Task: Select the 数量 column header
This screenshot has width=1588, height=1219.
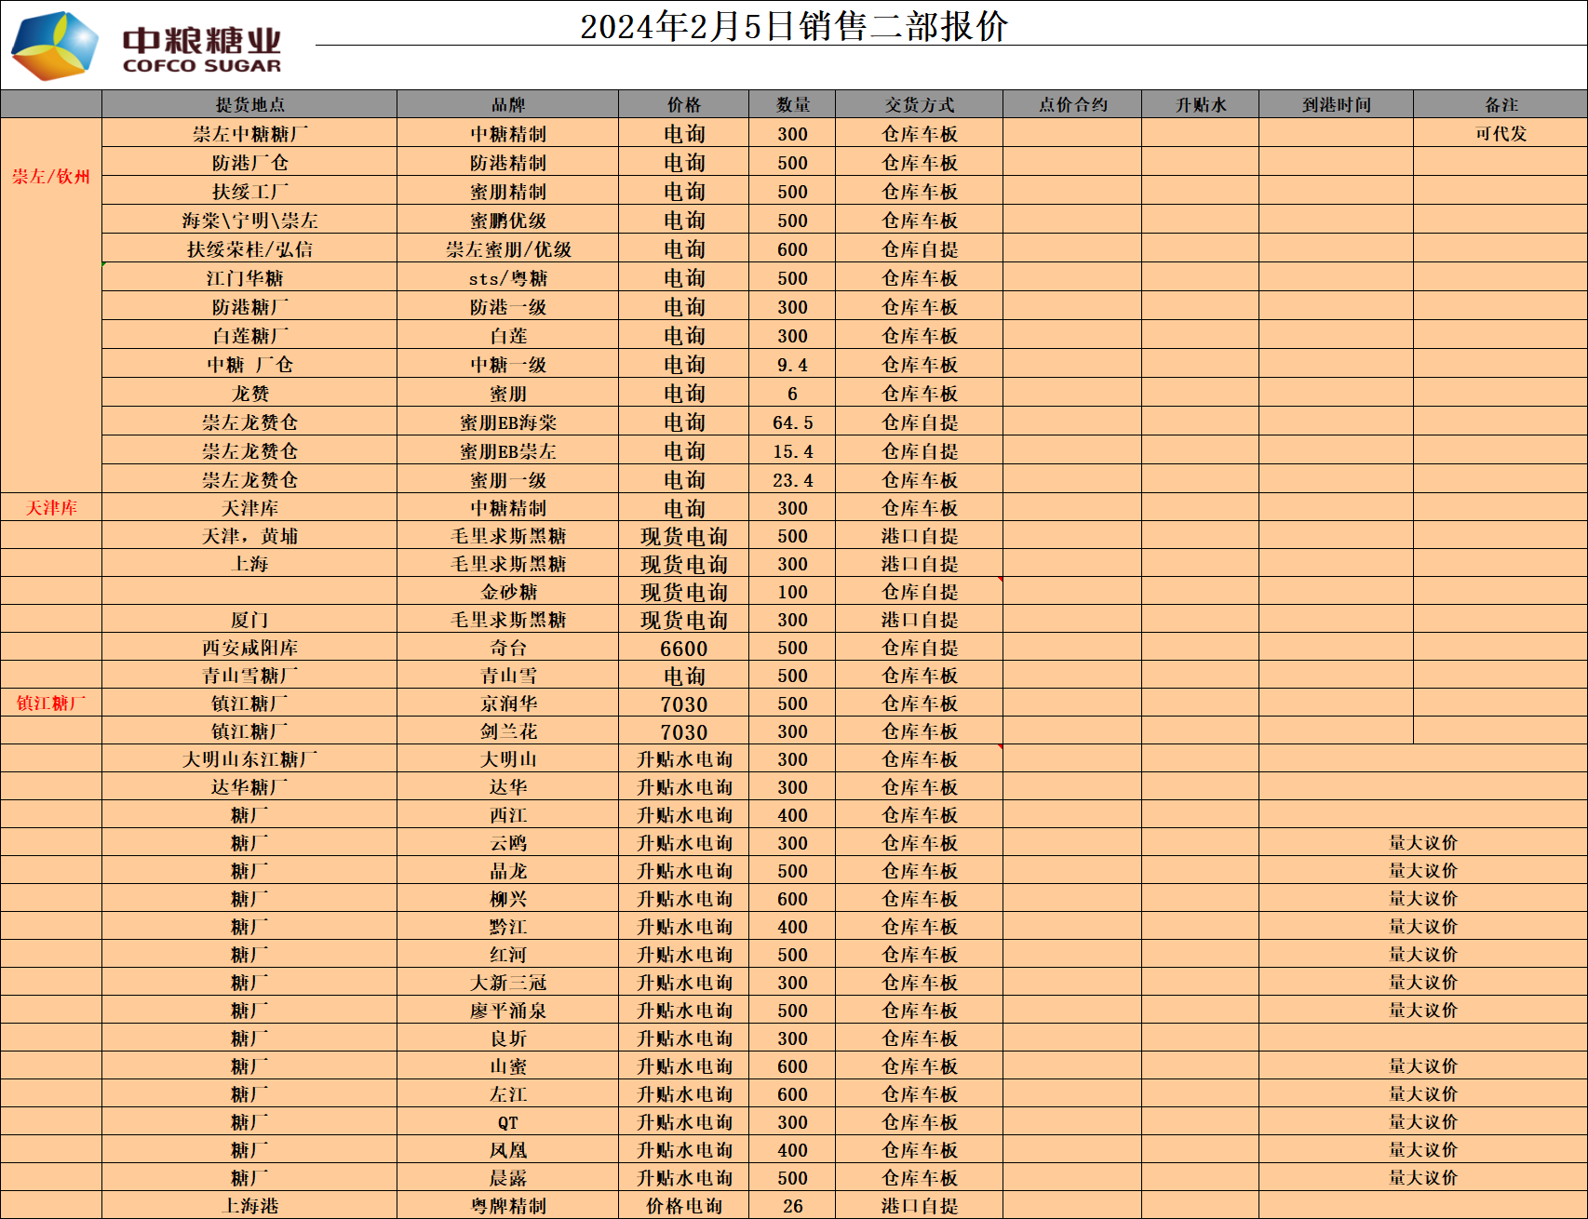Action: (x=792, y=104)
